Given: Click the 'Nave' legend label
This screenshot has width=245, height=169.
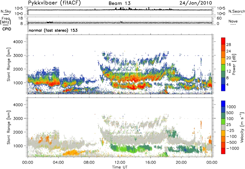Looking at the screenshot, I should tap(233, 21).
